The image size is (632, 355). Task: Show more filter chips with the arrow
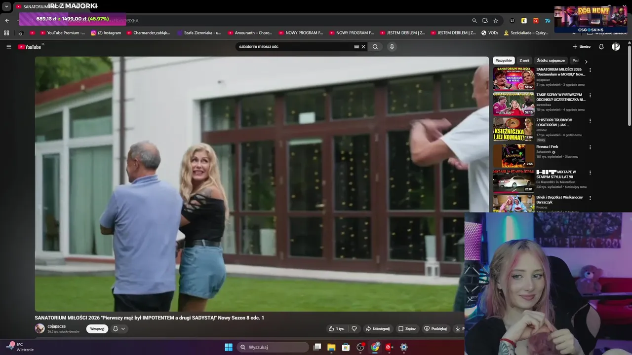[586, 62]
